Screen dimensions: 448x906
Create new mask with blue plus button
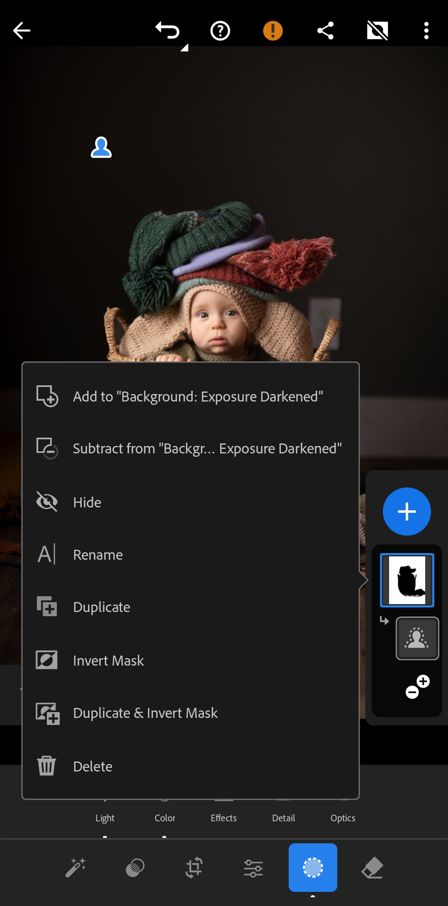407,512
